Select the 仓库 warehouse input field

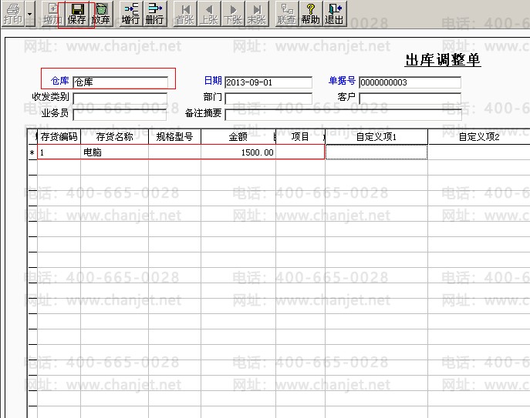pos(120,82)
